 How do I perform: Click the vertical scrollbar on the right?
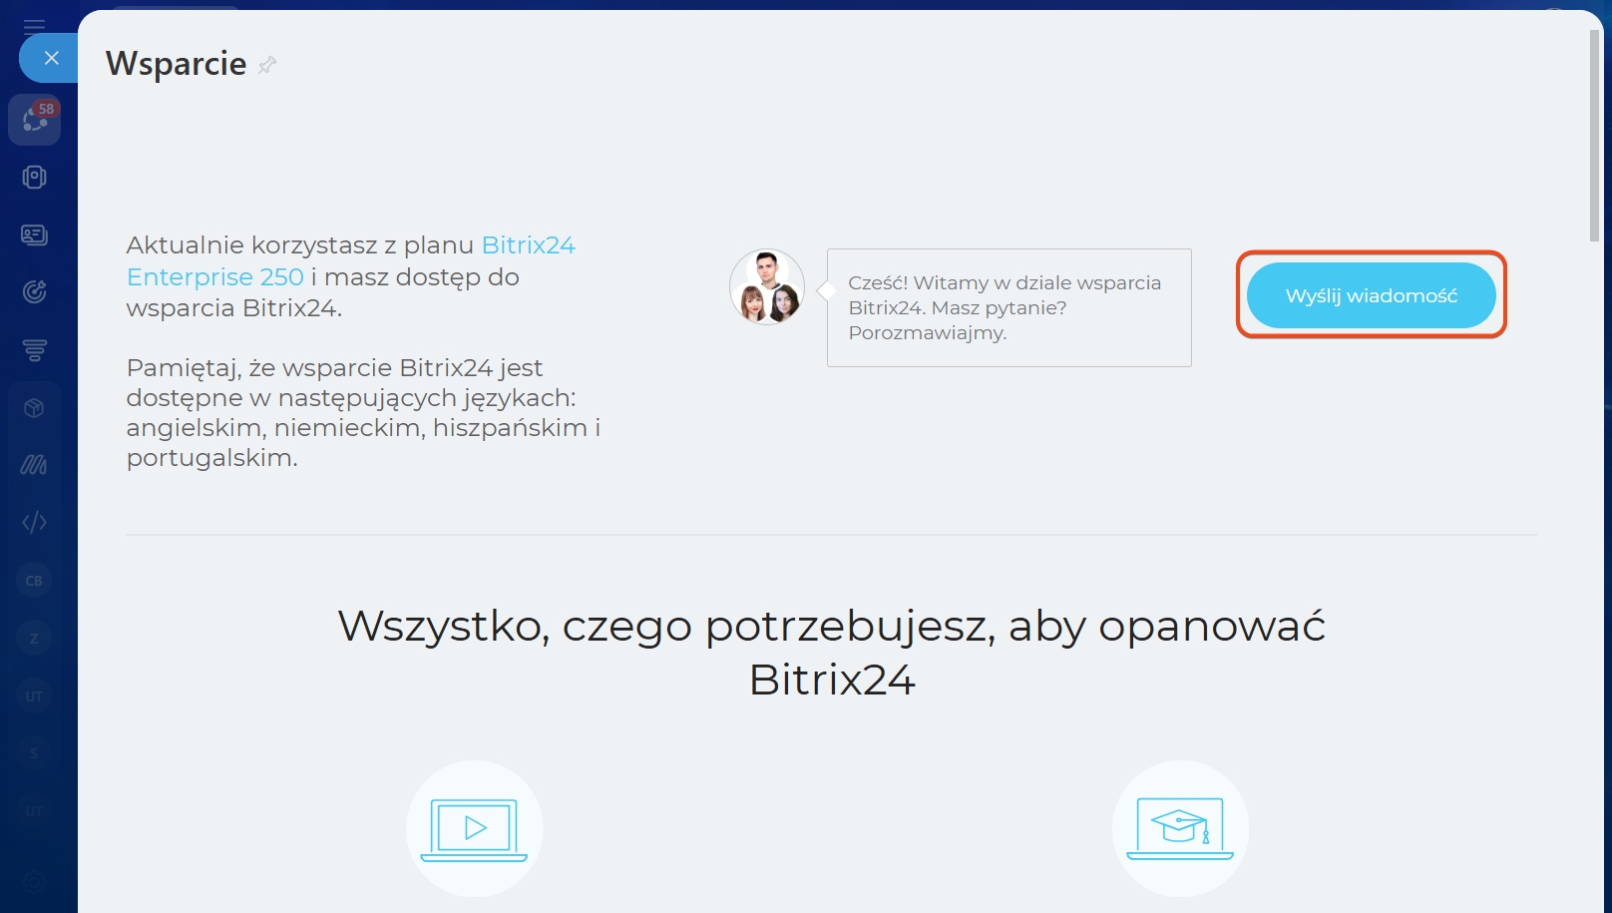1594,136
